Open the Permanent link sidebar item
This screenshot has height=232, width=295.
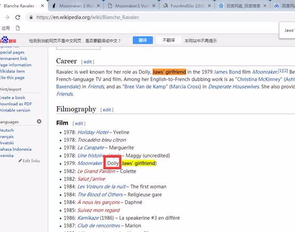click(13, 58)
